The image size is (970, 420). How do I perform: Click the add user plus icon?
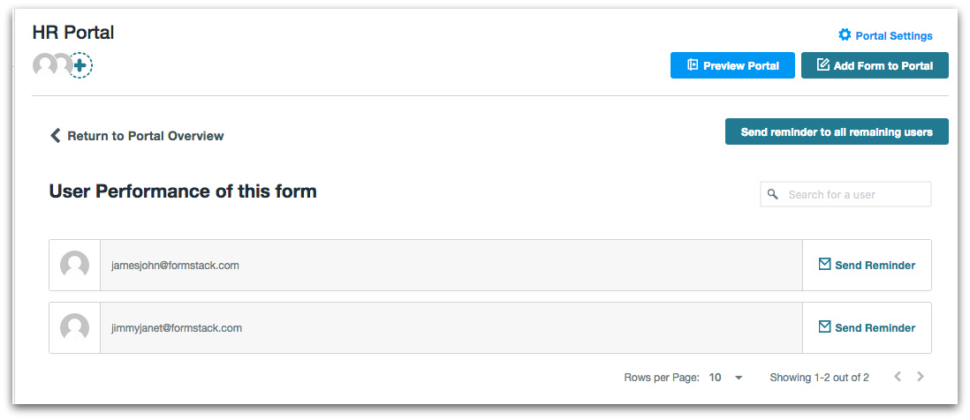(80, 65)
